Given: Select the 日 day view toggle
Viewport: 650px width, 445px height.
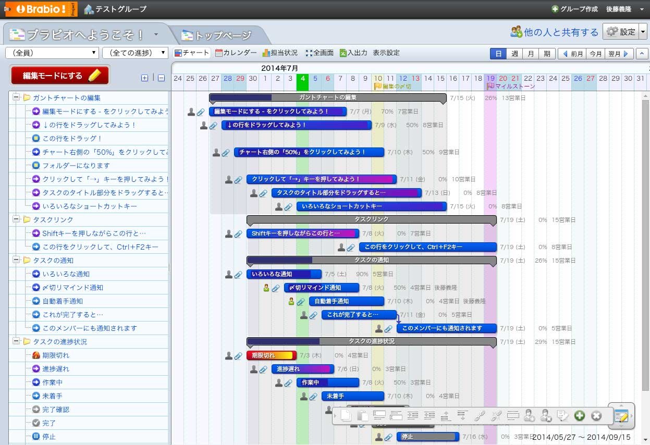Looking at the screenshot, I should 498,53.
